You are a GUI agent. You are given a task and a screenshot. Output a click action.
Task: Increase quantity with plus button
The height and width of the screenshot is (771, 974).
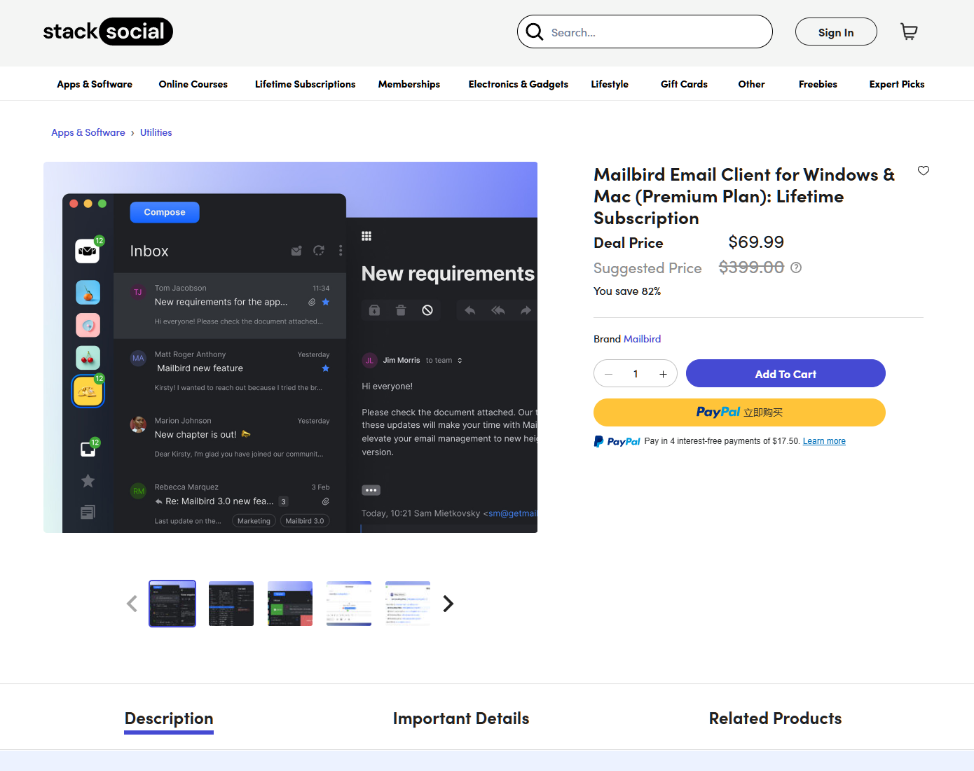663,374
